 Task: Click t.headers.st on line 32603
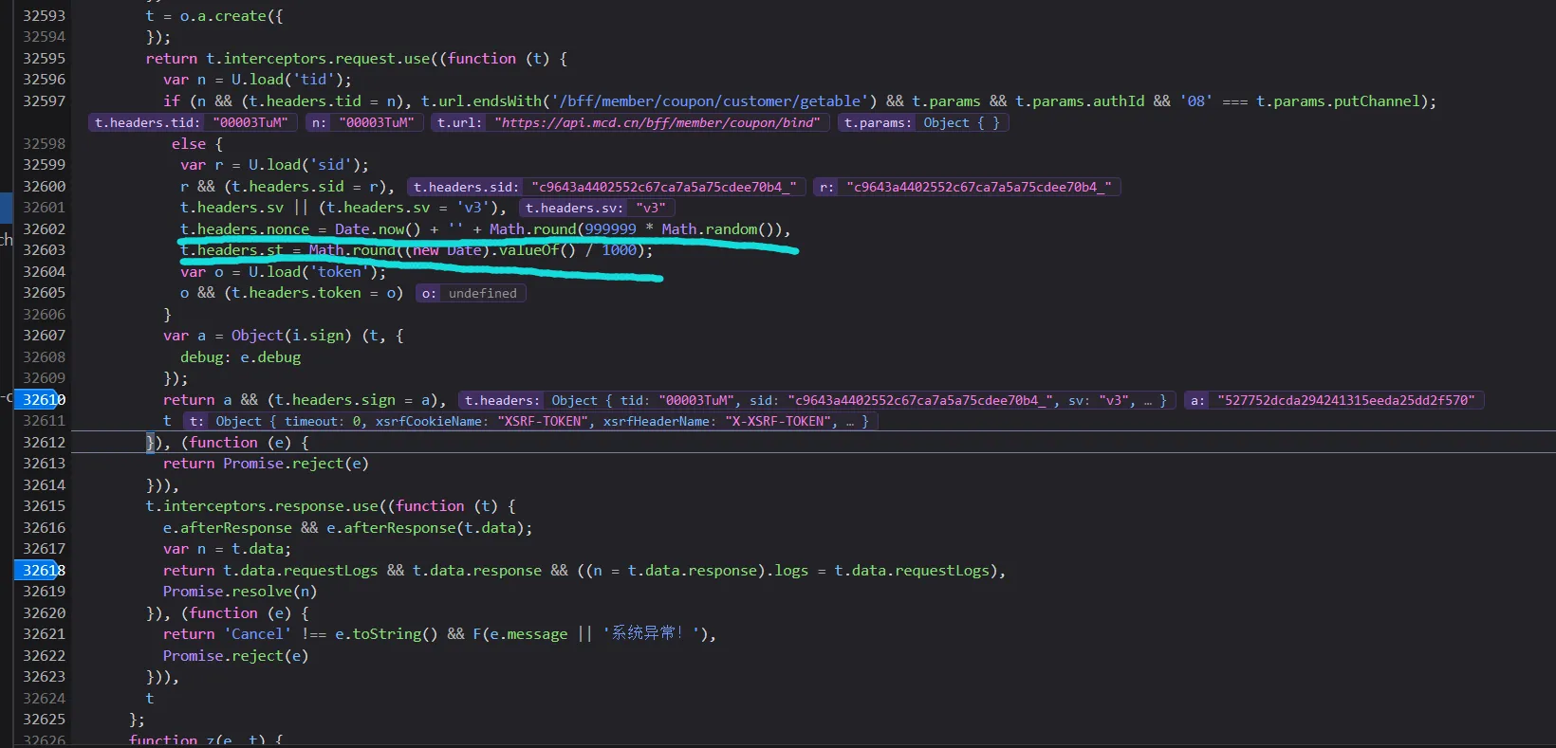point(232,250)
